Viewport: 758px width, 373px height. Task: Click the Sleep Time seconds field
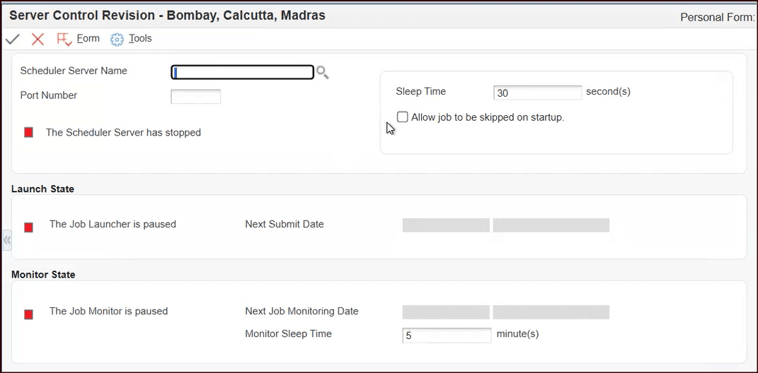click(537, 93)
